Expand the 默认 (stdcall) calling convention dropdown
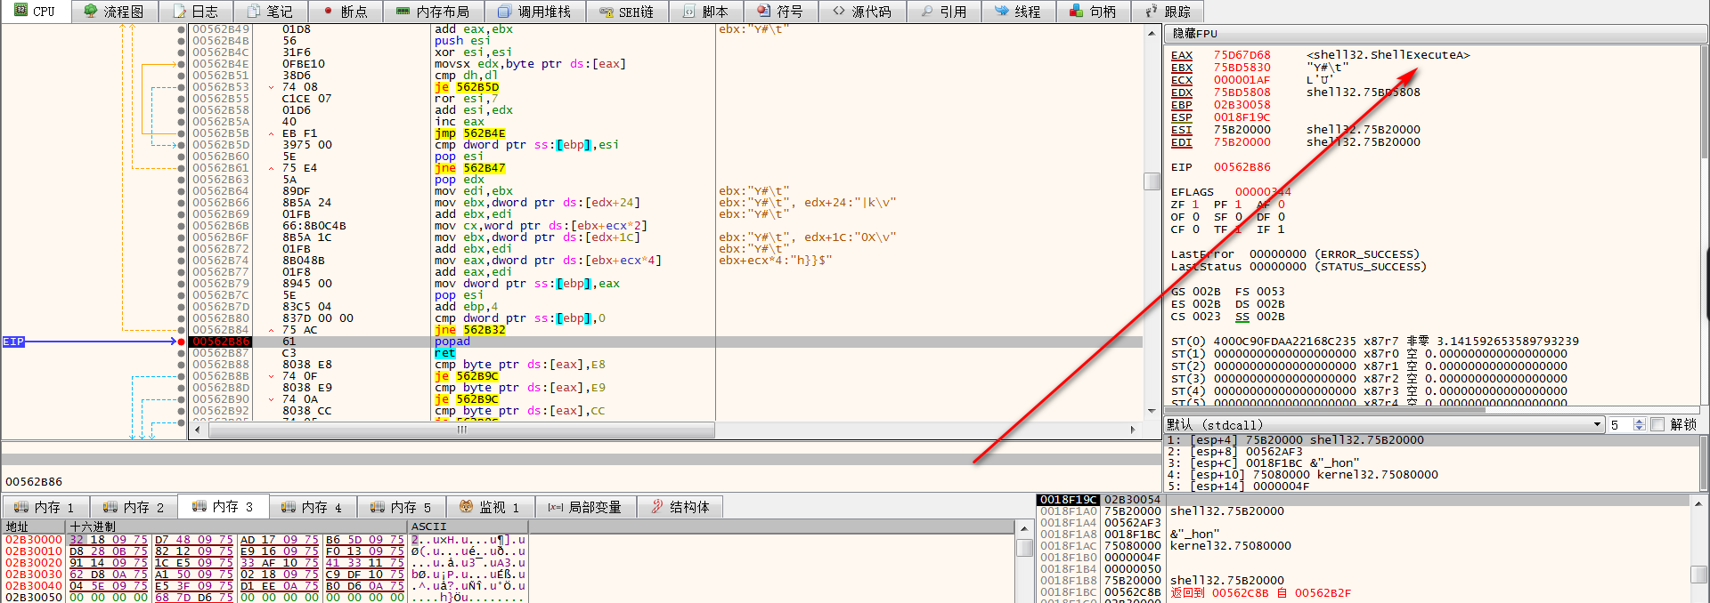1710x603 pixels. pos(1597,425)
